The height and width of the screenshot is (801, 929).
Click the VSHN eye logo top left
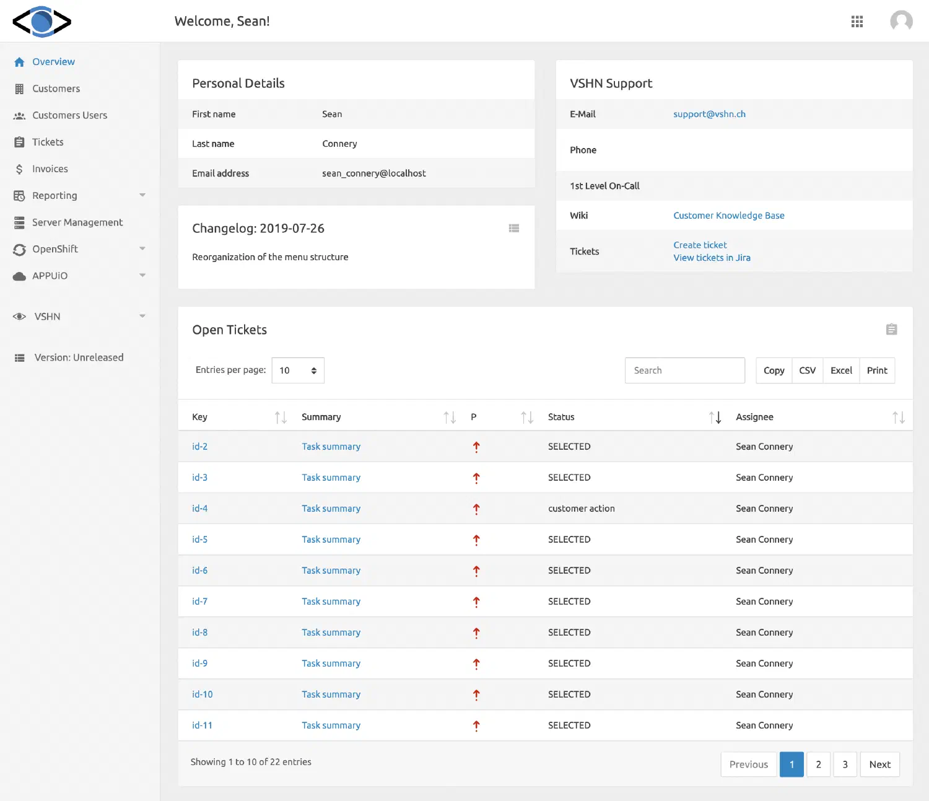coord(41,21)
